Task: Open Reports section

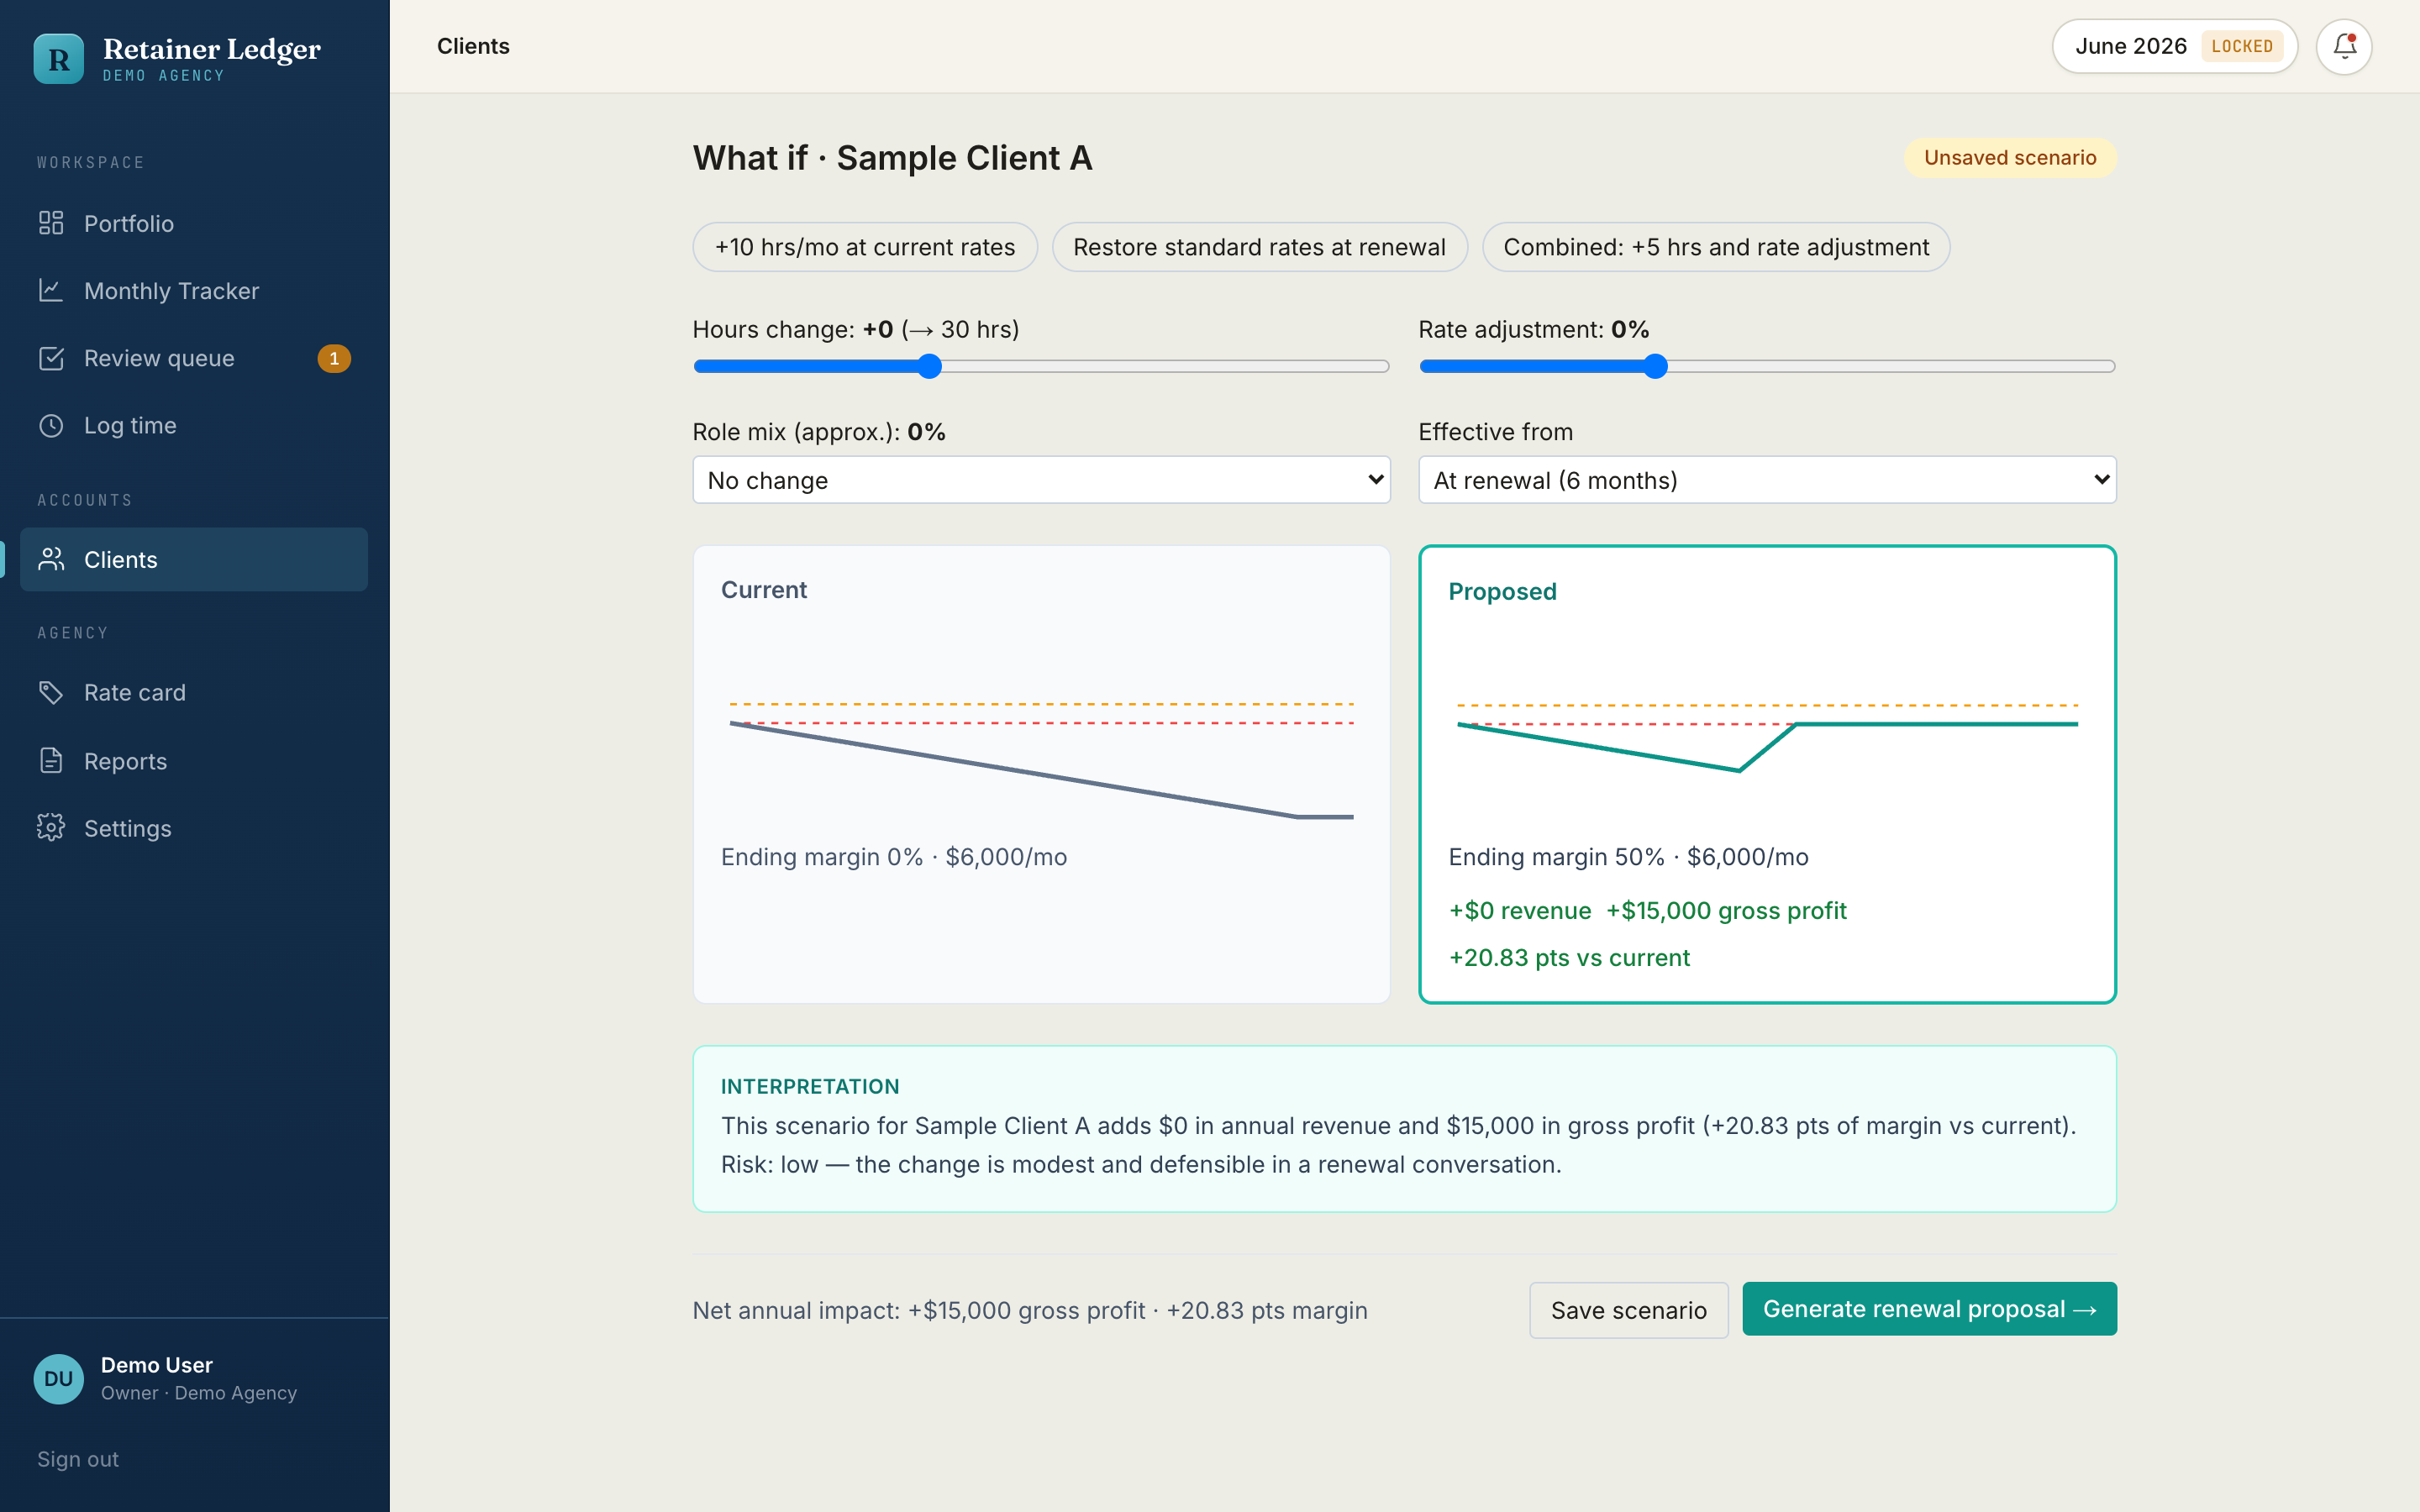Action: pos(194,761)
